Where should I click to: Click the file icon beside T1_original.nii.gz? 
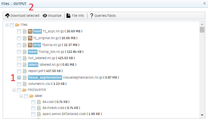25,38
